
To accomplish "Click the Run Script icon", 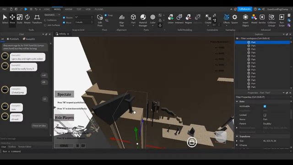I will [x=282, y=20].
